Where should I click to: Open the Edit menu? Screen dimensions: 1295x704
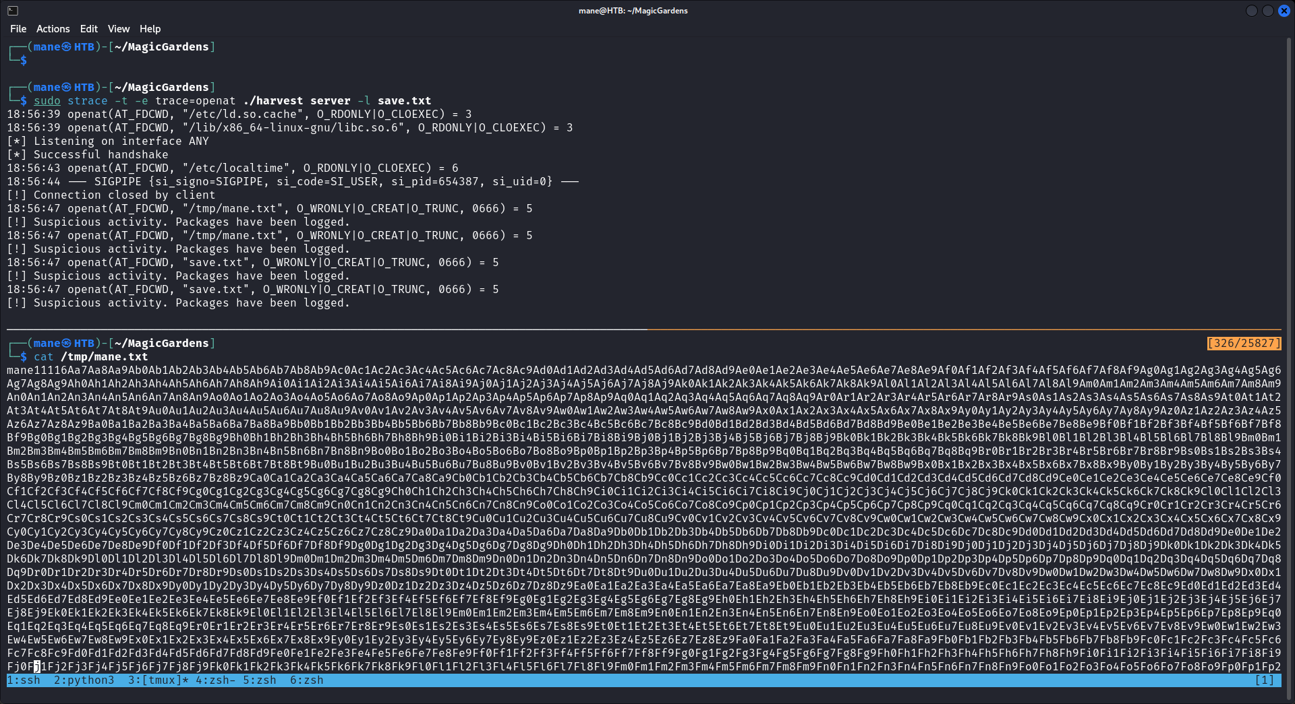click(x=88, y=29)
